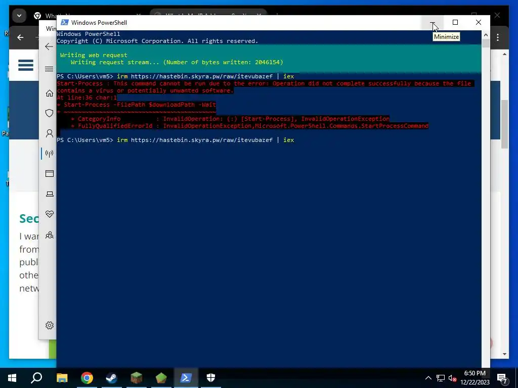Open the website hamburger menu in Chrome
518x388 pixels.
[x=25, y=65]
